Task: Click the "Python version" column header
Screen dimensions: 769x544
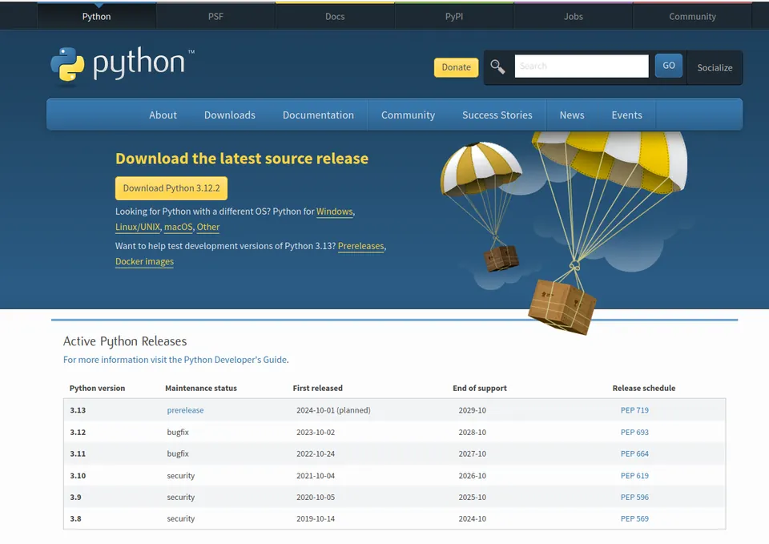Action: tap(97, 388)
